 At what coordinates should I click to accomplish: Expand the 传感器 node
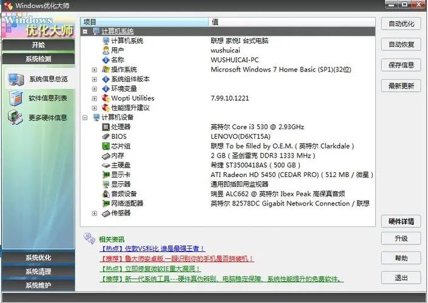95,213
